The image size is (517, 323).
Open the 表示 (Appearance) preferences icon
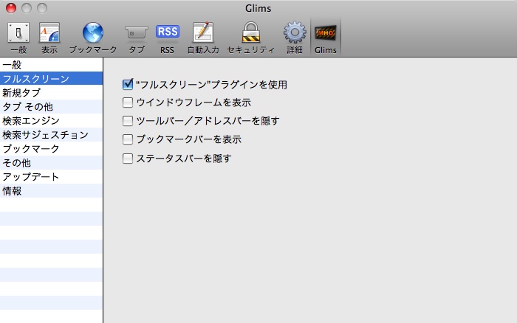point(49,33)
